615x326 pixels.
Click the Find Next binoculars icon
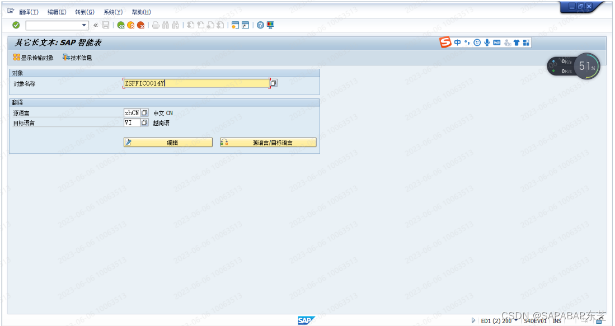176,25
